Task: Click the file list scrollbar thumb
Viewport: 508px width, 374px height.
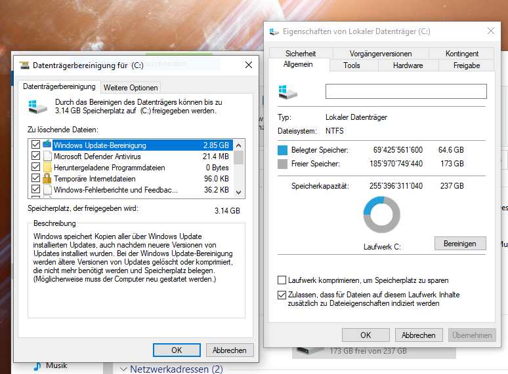Action: pyautogui.click(x=239, y=158)
